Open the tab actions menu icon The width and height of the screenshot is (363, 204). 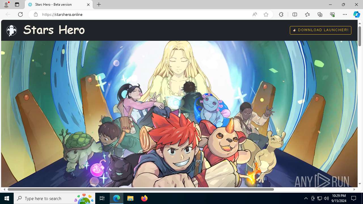tap(17, 5)
